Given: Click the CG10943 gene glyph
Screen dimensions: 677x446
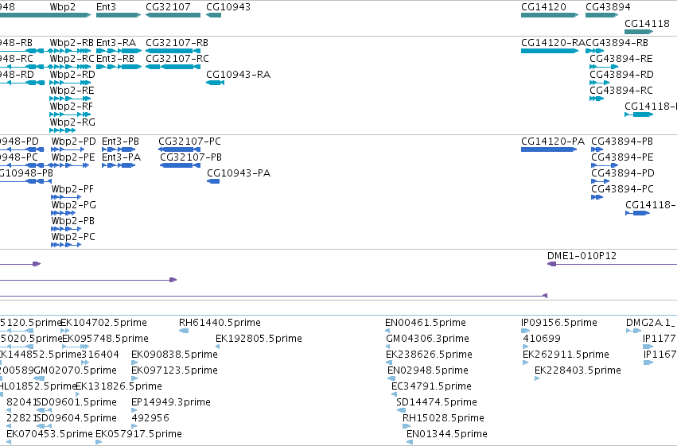Looking at the screenshot, I should (214, 15).
